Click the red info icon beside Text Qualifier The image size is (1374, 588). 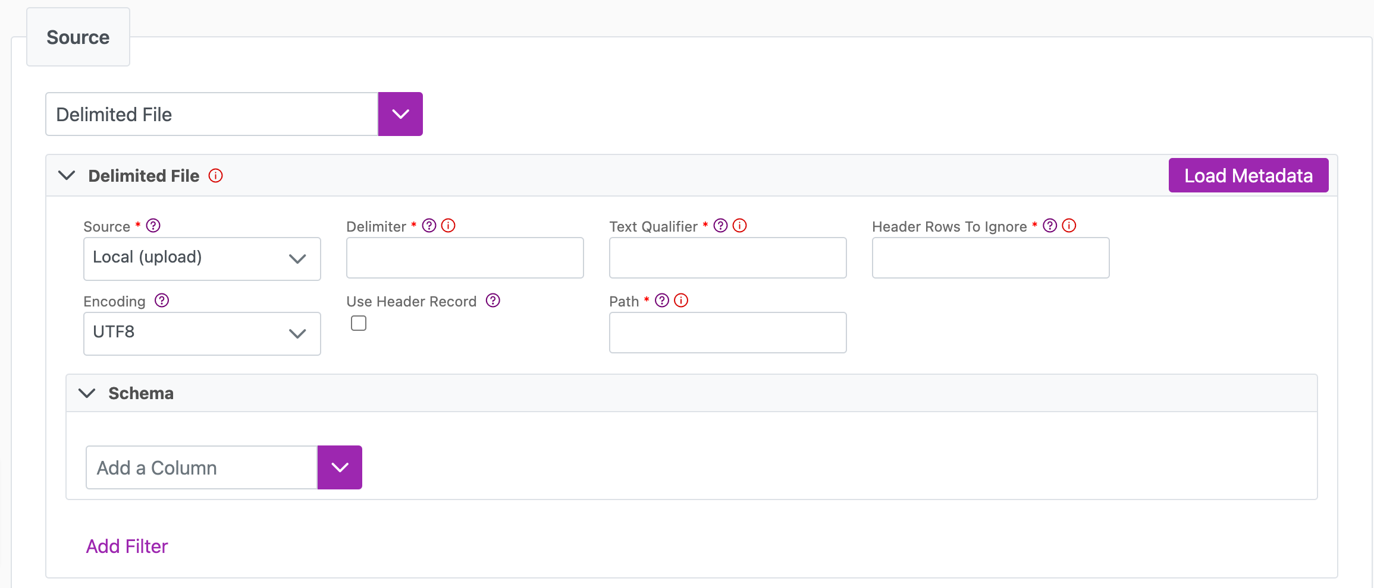(x=740, y=226)
